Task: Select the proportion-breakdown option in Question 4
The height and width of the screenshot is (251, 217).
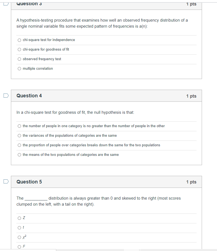Action: [x=19, y=145]
